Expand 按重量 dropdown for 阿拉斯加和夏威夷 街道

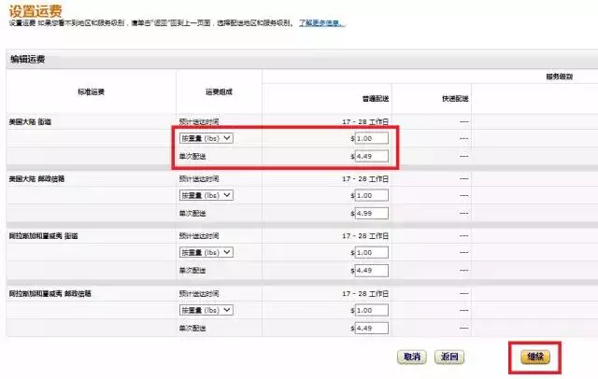(x=206, y=253)
